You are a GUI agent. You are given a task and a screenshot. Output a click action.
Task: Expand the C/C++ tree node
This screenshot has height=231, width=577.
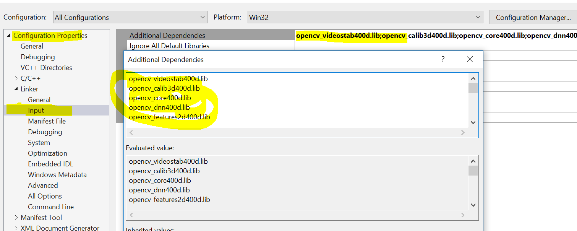coord(16,78)
